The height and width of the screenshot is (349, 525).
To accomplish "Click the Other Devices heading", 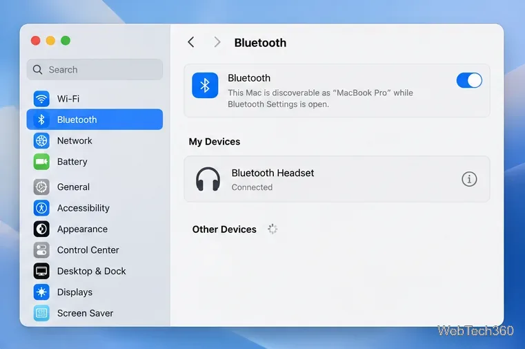I will 224,229.
